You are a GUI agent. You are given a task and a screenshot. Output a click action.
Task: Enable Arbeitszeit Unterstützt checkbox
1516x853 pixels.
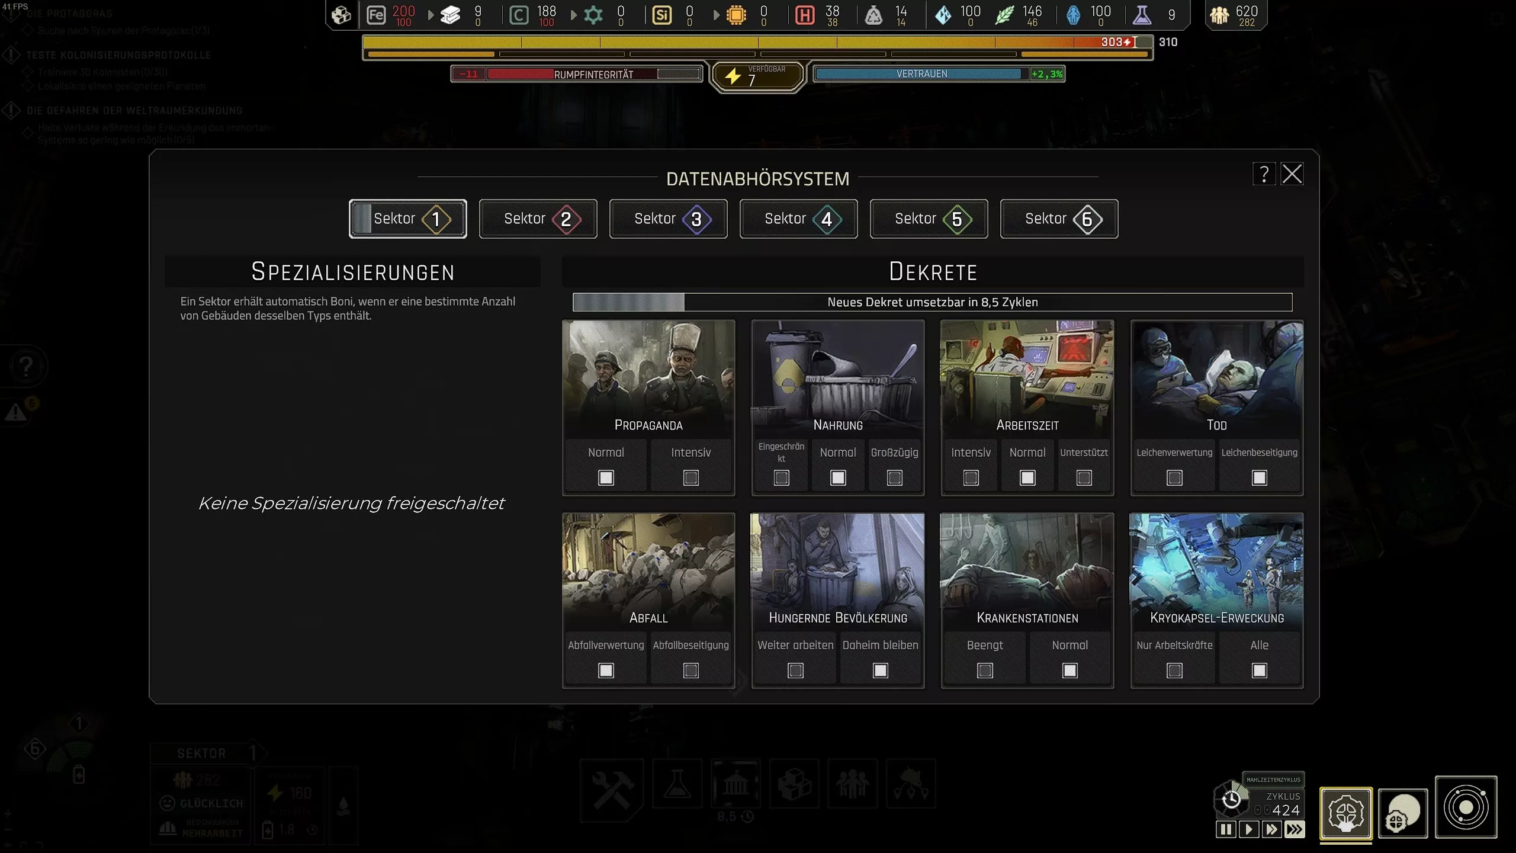point(1084,477)
